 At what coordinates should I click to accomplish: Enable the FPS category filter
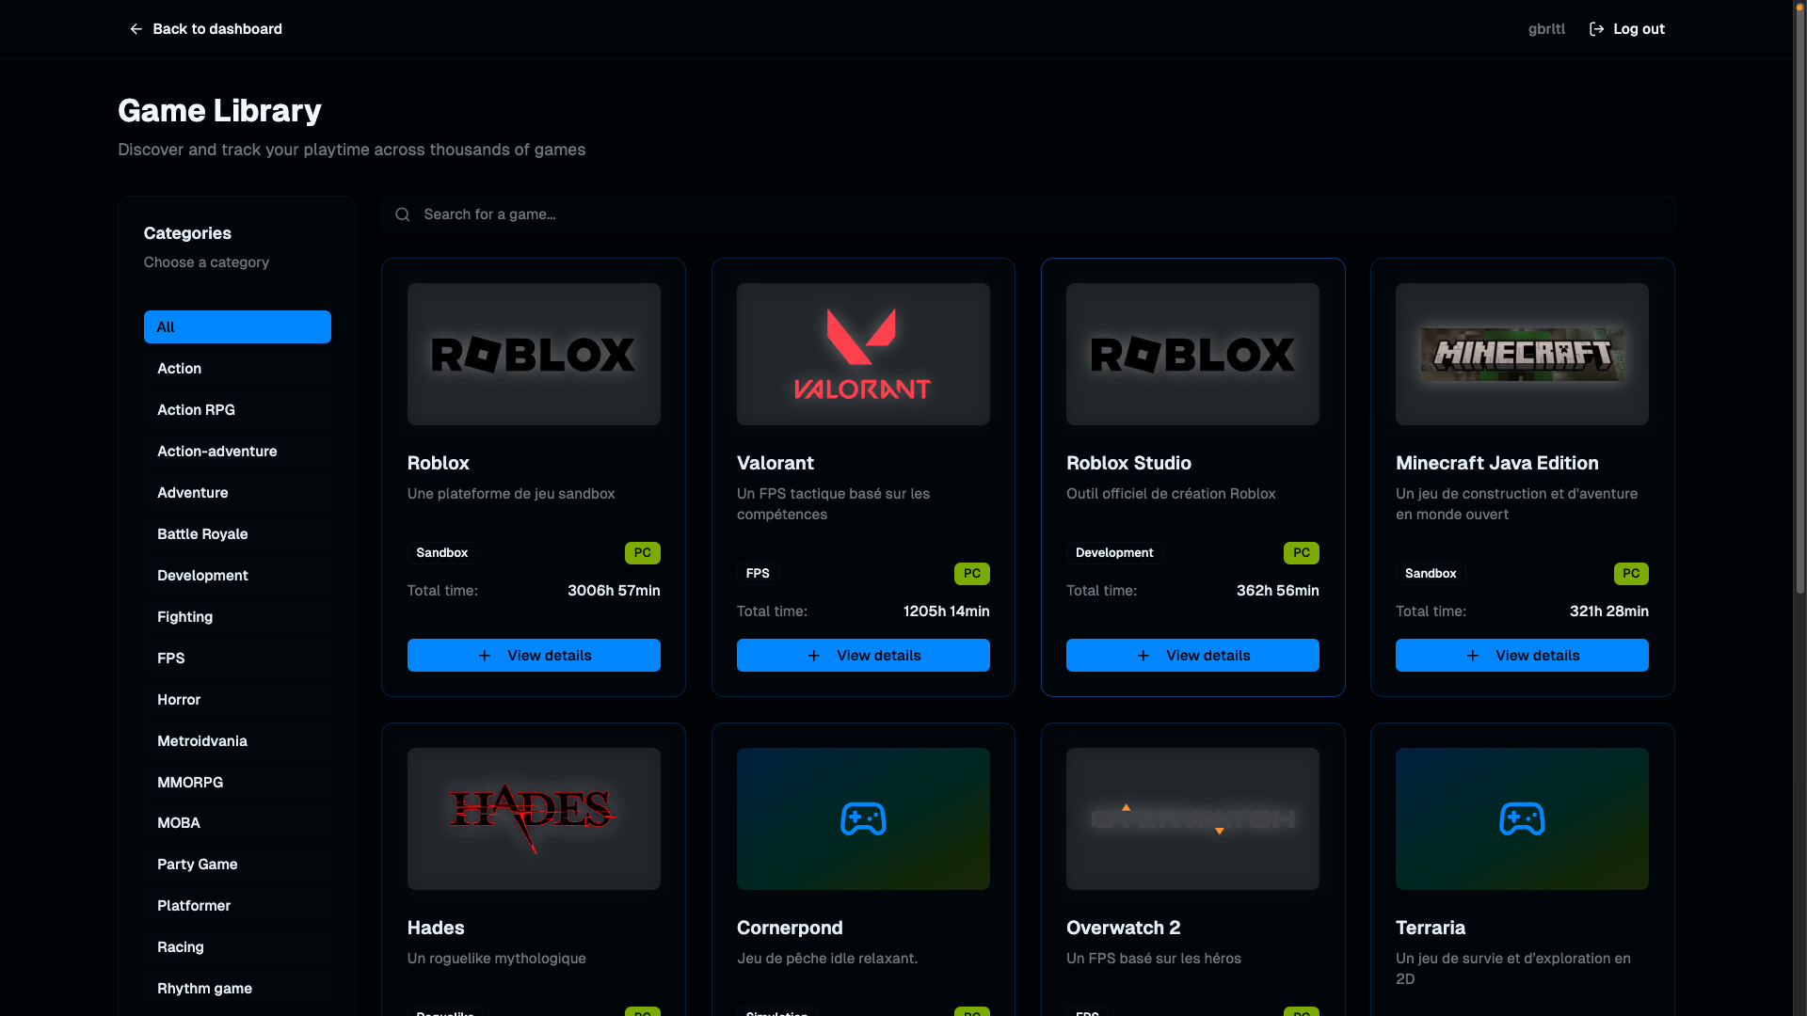[x=236, y=658]
